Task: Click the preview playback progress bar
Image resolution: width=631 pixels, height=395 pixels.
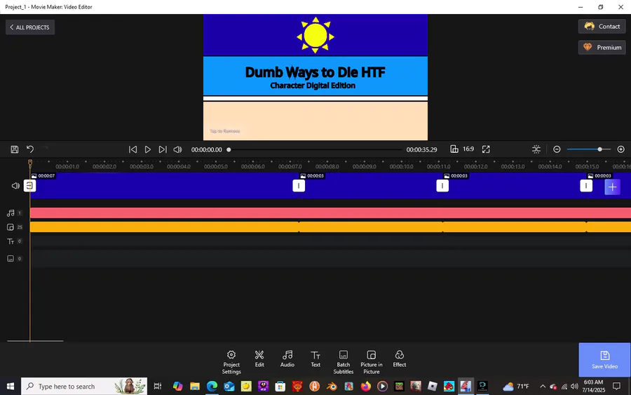Action: pyautogui.click(x=315, y=149)
